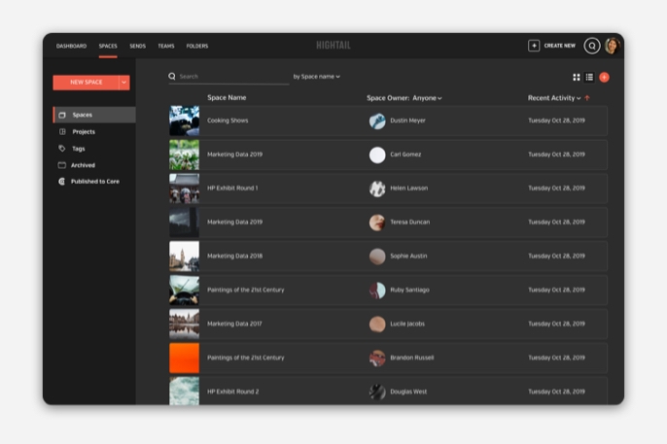Select Spaces in the sidebar
Screen dimensions: 667x444
(94, 115)
